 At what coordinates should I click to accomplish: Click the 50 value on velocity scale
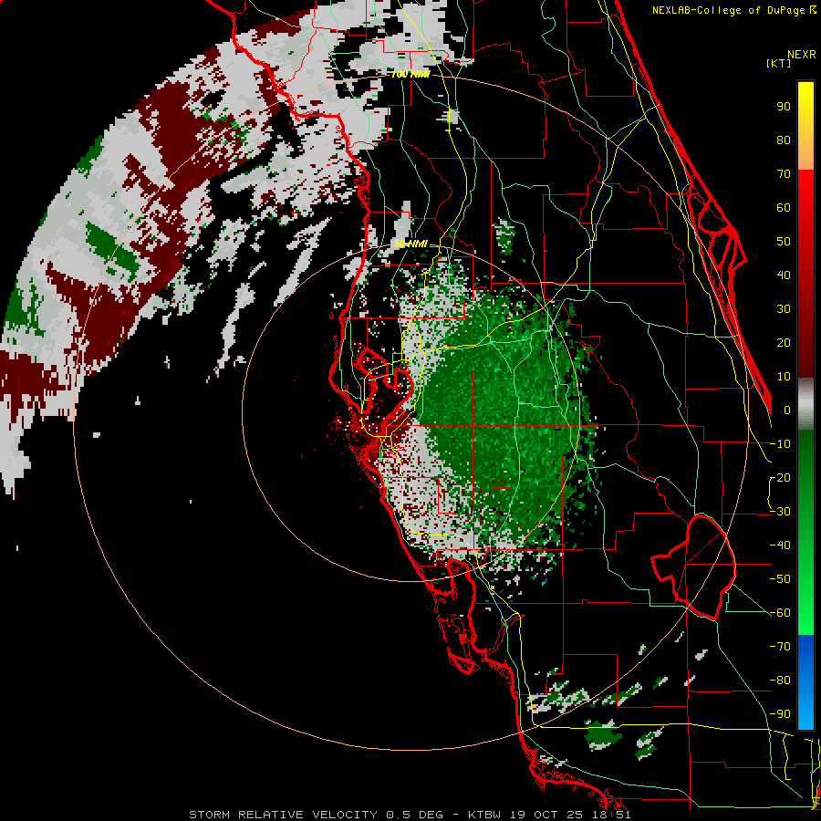784,242
